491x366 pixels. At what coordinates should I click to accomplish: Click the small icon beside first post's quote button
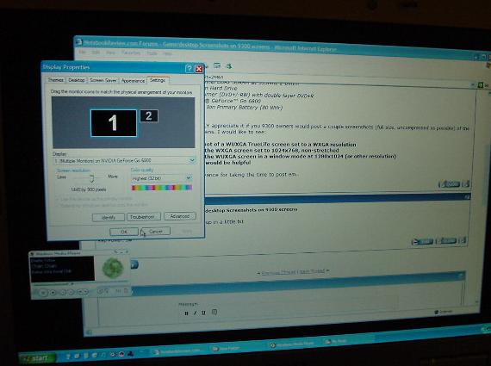(466, 183)
